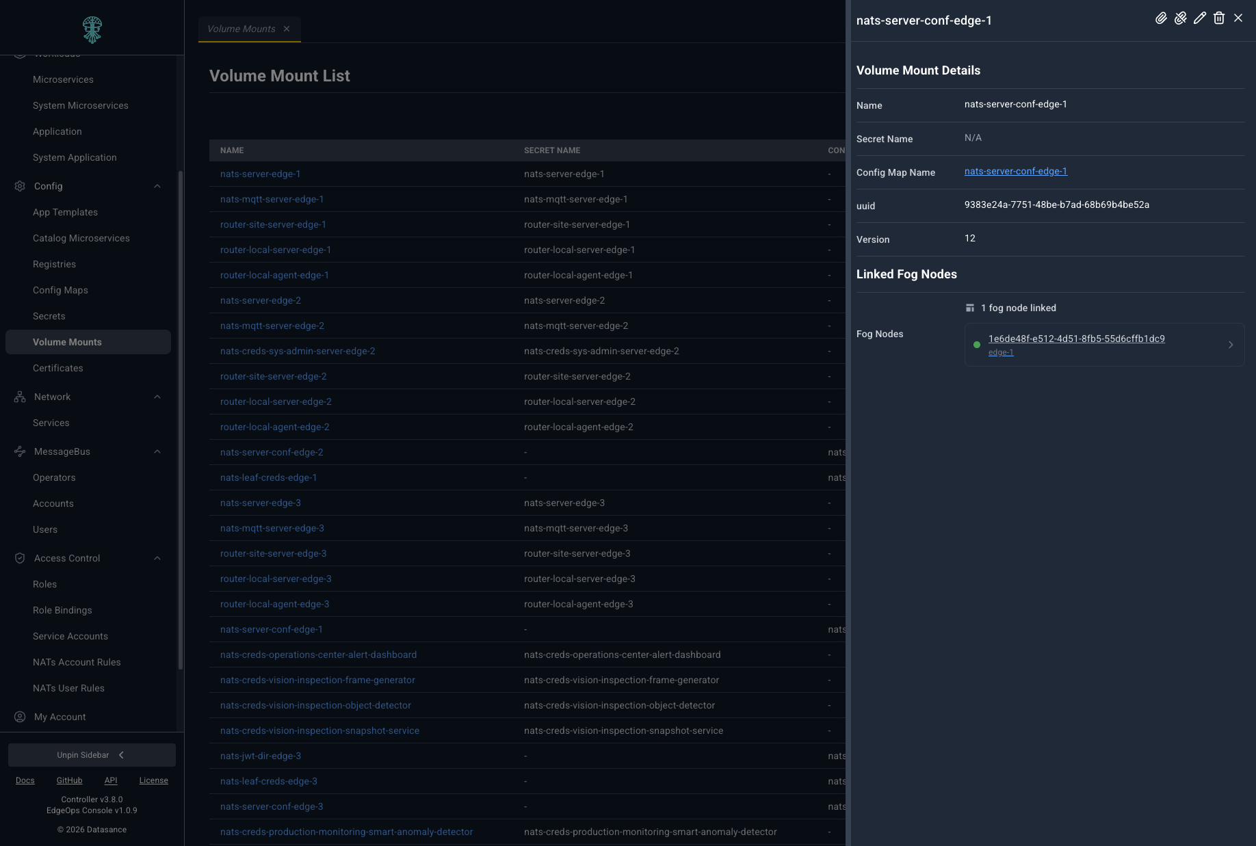Open nats-creds-operations-center-alert-dashboard in the list
Viewport: 1256px width, 846px height.
(x=319, y=655)
